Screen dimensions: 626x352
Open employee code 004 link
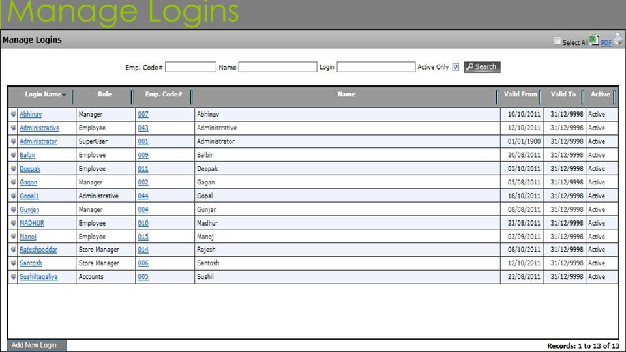(x=143, y=209)
